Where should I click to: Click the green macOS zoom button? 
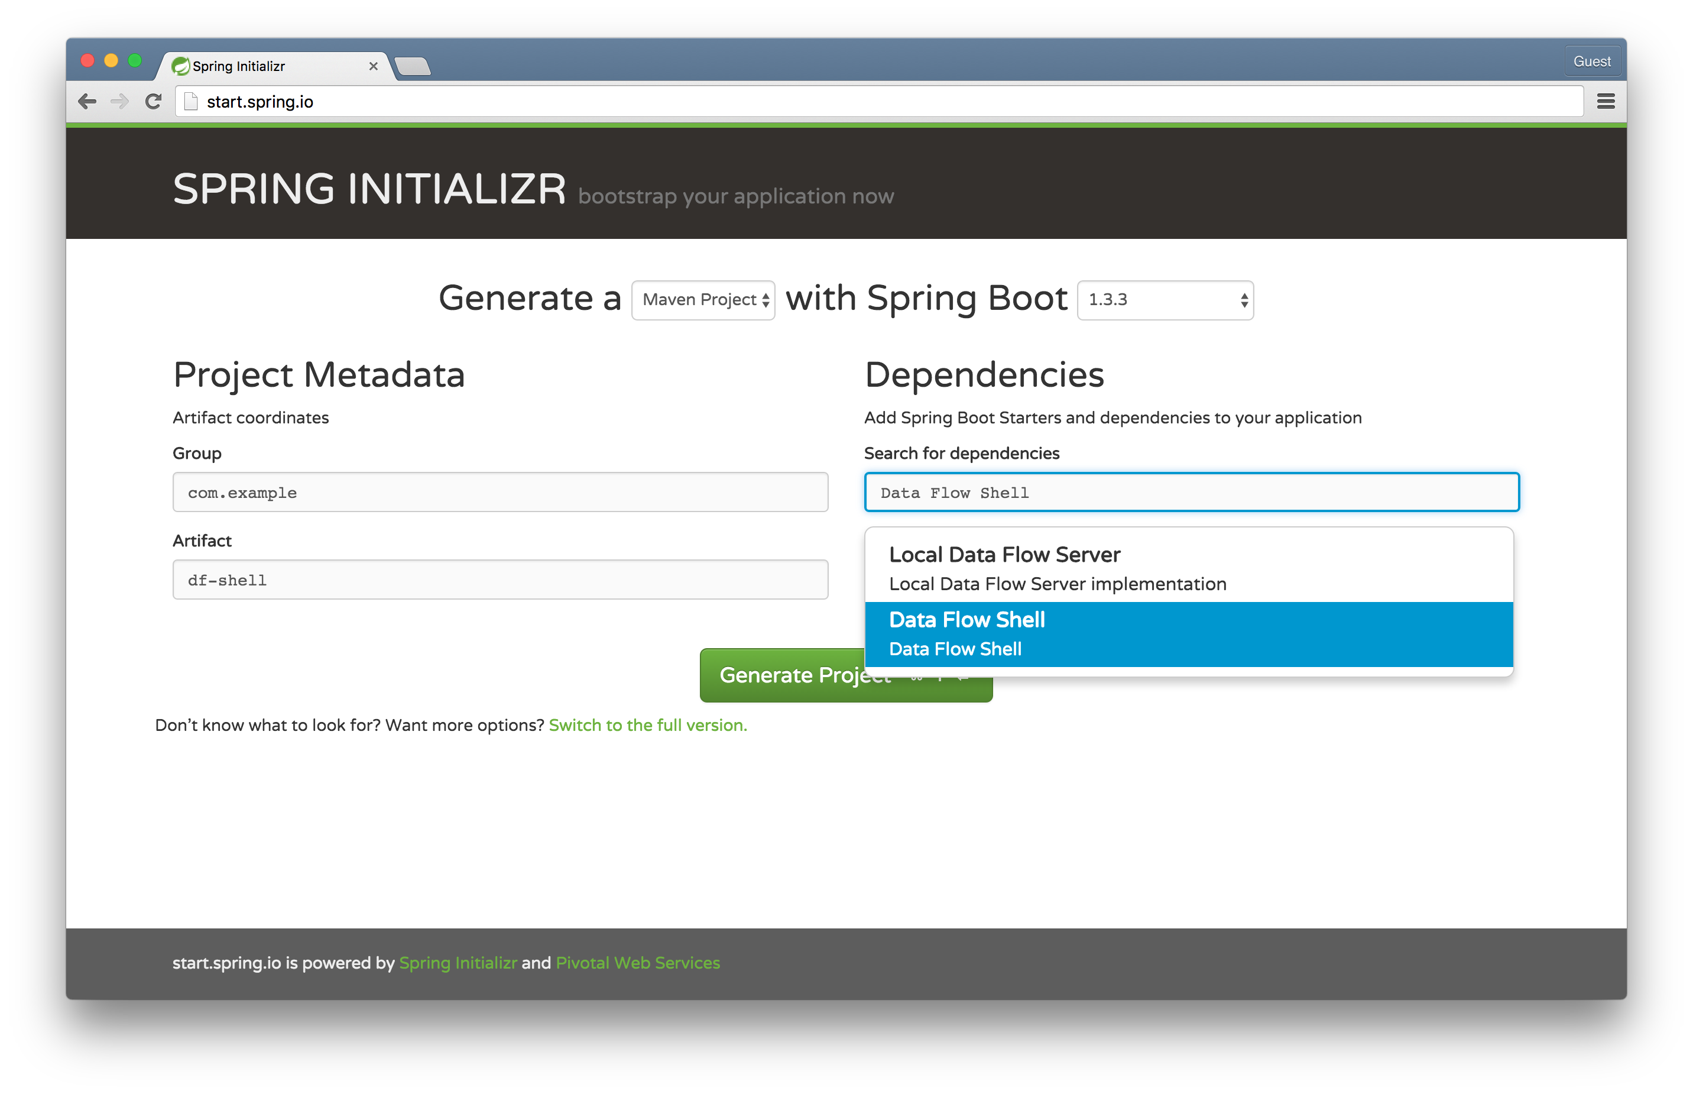coord(135,60)
